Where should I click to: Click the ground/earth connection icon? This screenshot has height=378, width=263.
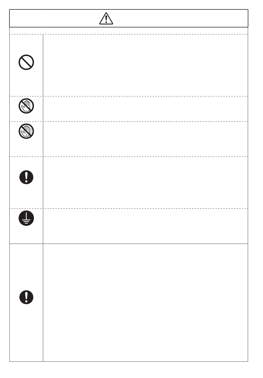coord(26,218)
